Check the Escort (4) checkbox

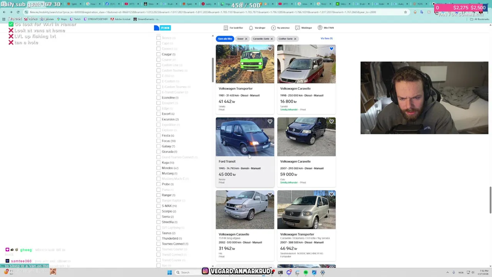click(158, 114)
